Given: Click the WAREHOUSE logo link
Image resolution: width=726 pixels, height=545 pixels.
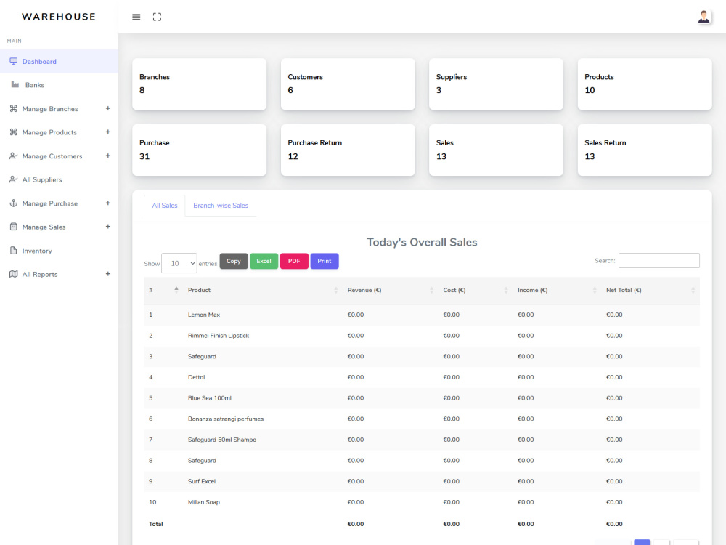Looking at the screenshot, I should coord(59,17).
